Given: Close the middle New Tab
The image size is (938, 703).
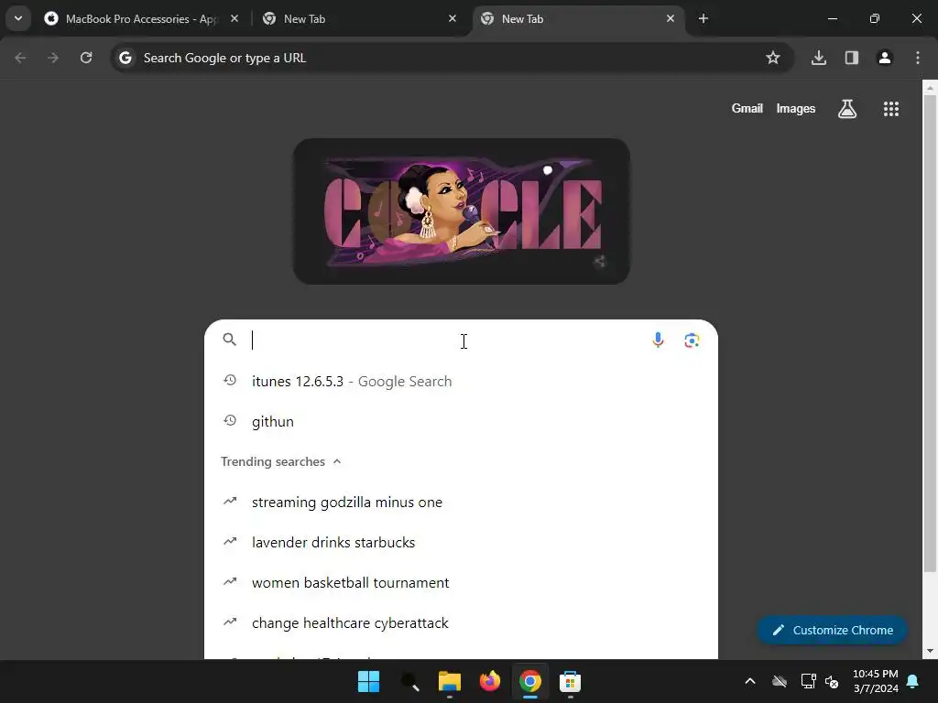Looking at the screenshot, I should (453, 18).
